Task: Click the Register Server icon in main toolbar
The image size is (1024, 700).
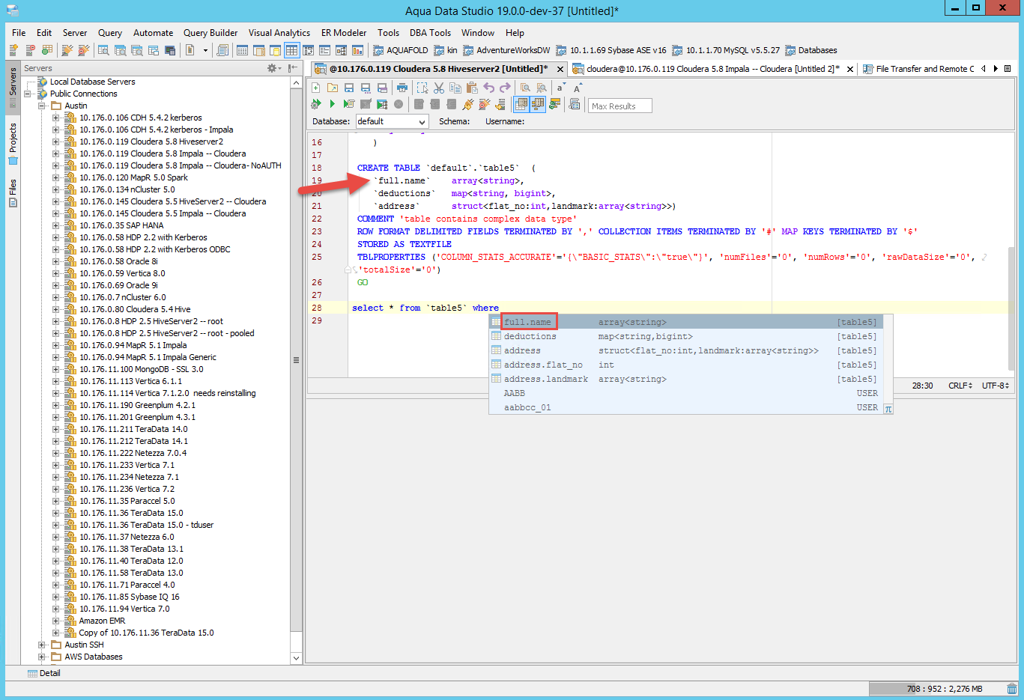Action: point(13,50)
